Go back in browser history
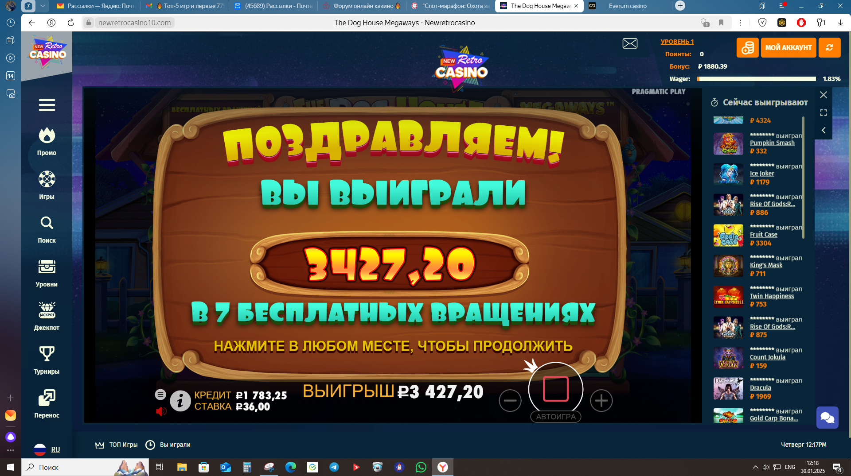 [x=32, y=23]
